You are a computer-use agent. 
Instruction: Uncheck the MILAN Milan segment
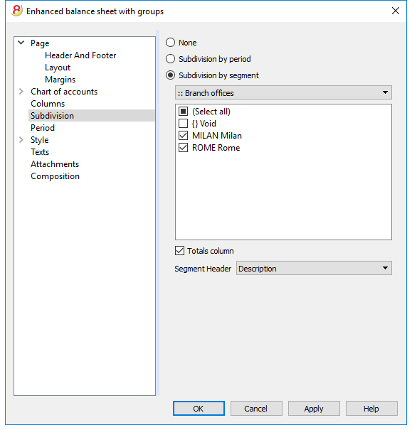pyautogui.click(x=183, y=136)
